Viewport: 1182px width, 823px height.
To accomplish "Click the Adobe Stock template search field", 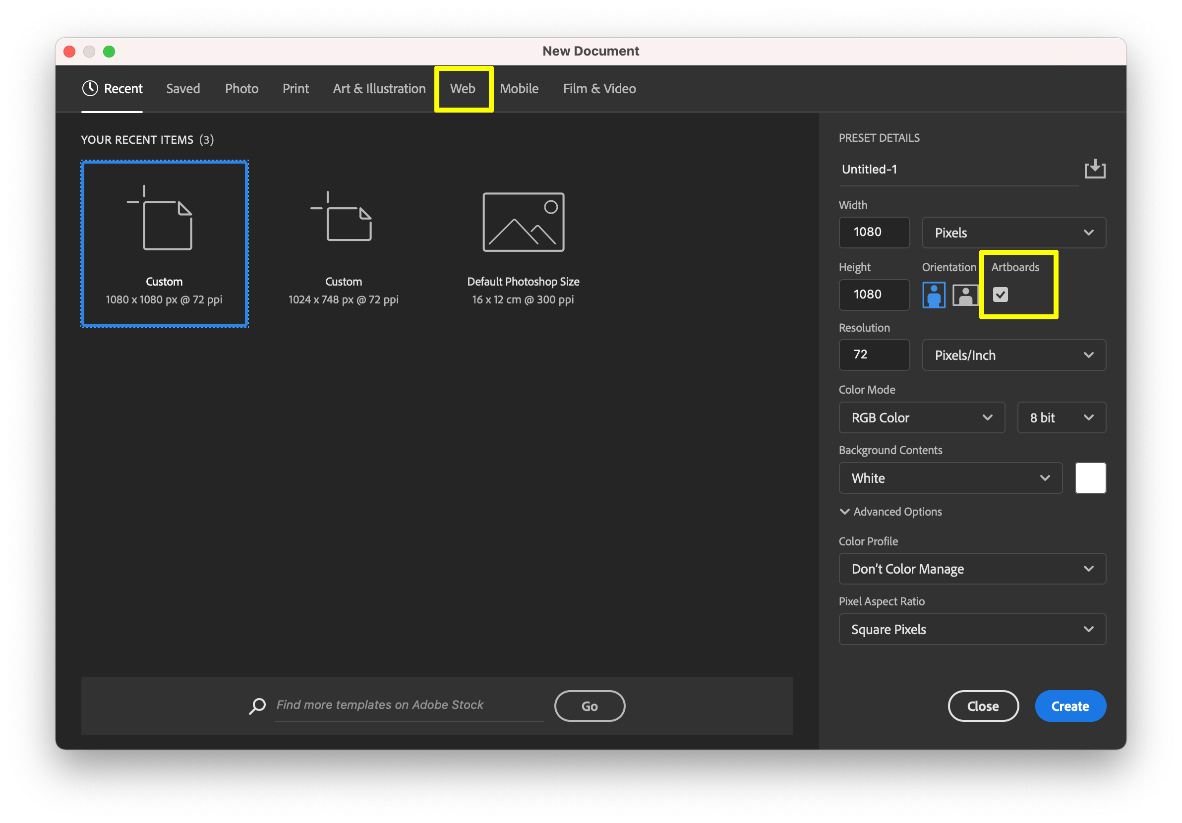I will coord(409,705).
